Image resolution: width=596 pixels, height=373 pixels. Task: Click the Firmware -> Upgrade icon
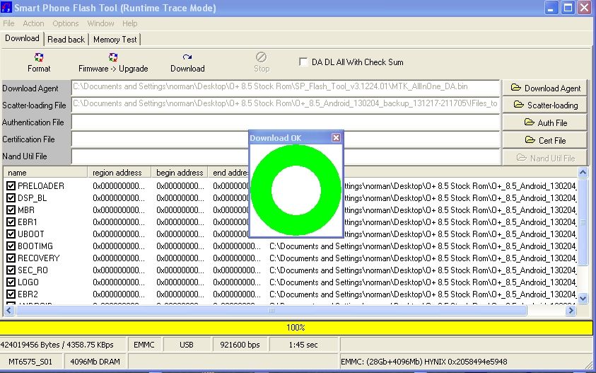113,58
